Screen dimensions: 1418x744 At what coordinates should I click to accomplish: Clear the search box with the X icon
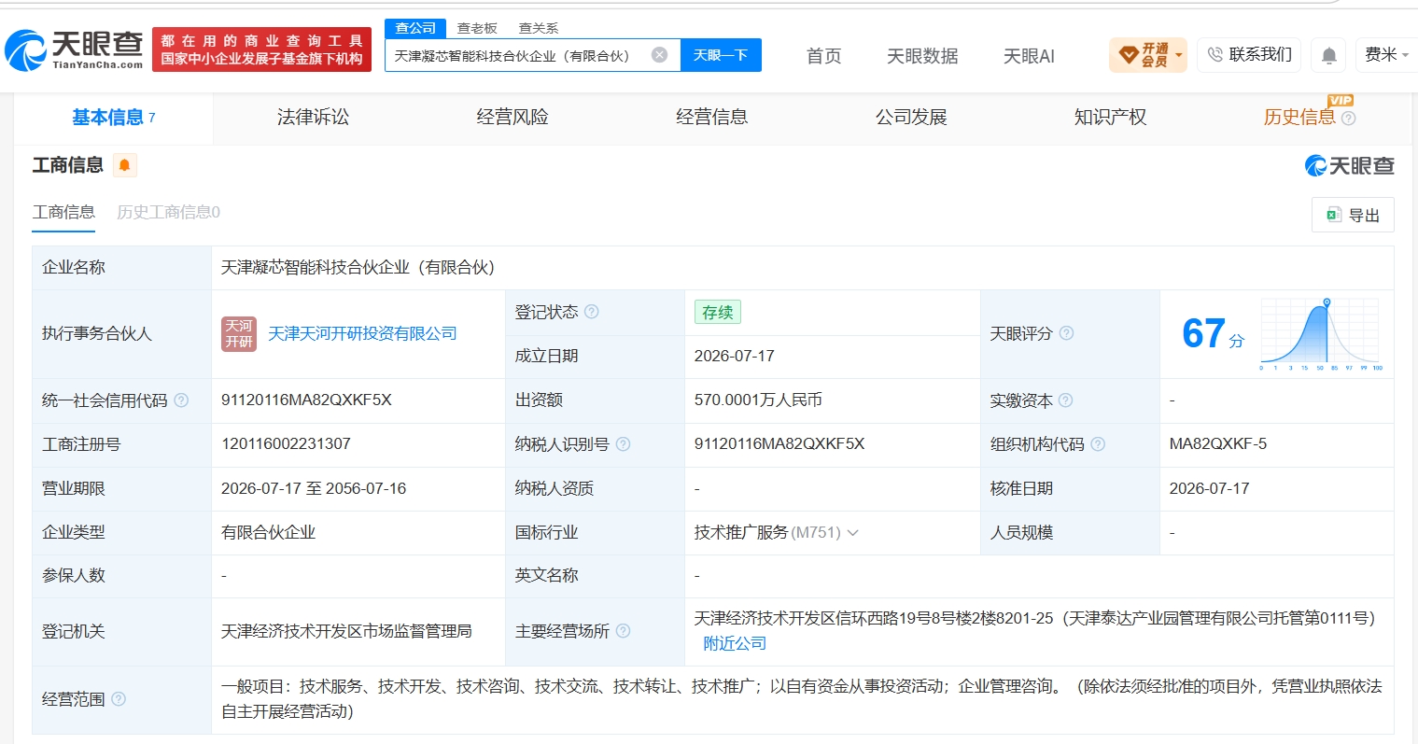point(659,55)
